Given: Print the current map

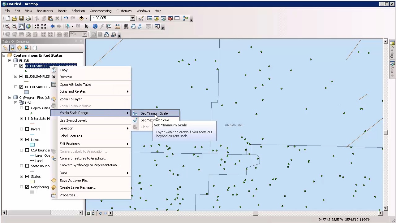Looking at the screenshot, I should (x=28, y=18).
